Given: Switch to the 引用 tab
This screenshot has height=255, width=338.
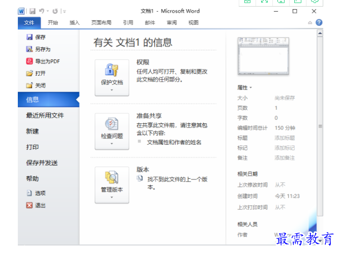Looking at the screenshot, I should (128, 23).
